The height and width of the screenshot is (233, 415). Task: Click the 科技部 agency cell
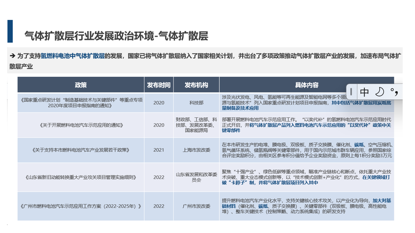[196, 103]
